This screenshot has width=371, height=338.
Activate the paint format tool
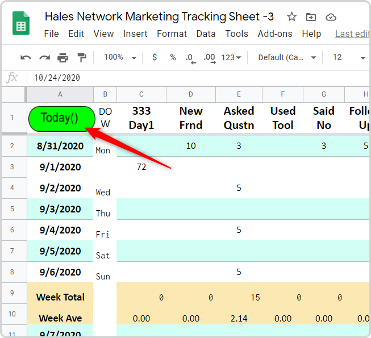82,57
